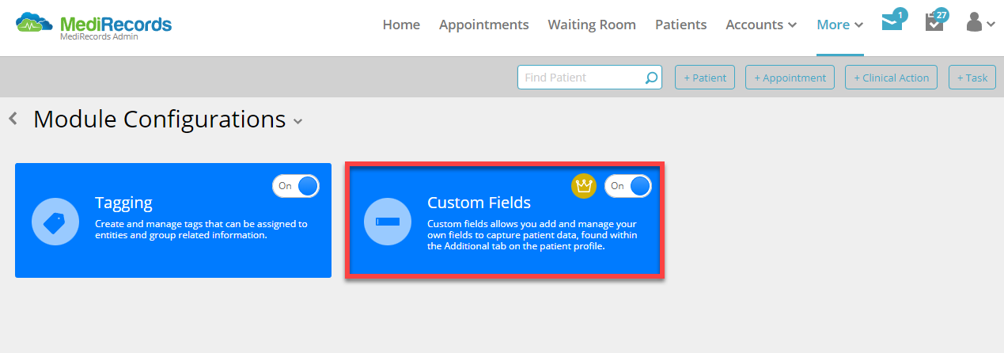Click into the Find Patient search field

tap(582, 78)
